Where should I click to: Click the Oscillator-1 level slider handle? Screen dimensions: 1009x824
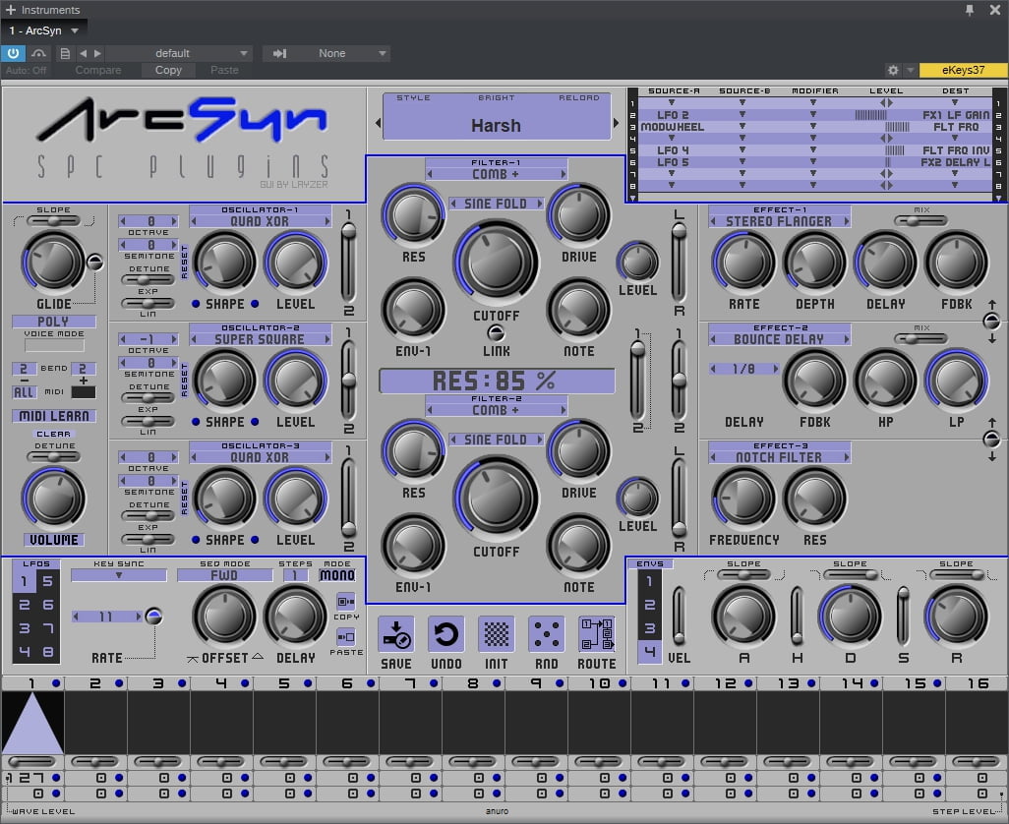point(348,232)
